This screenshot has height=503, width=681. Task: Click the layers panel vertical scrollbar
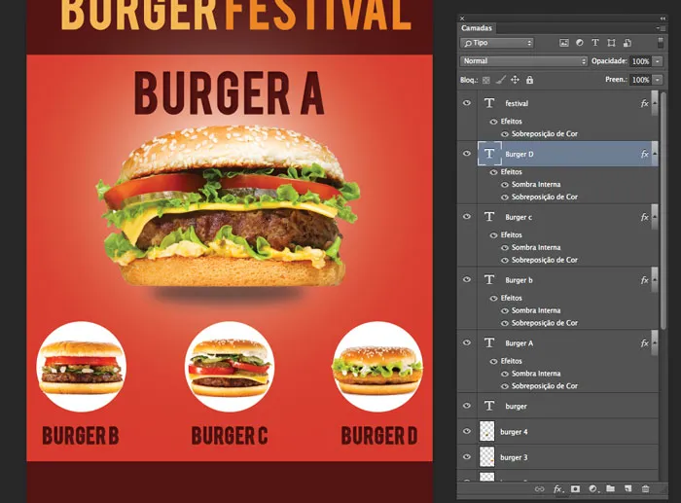point(663,211)
